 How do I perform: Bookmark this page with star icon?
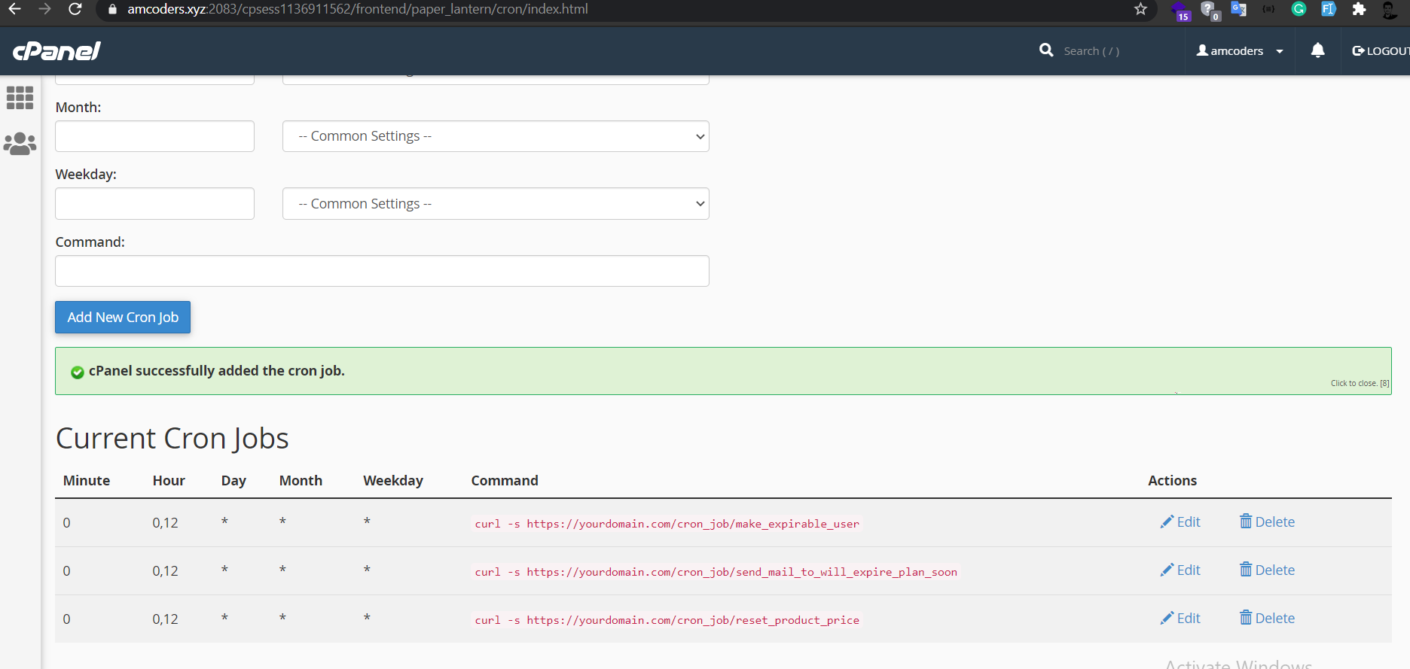pos(1140,9)
